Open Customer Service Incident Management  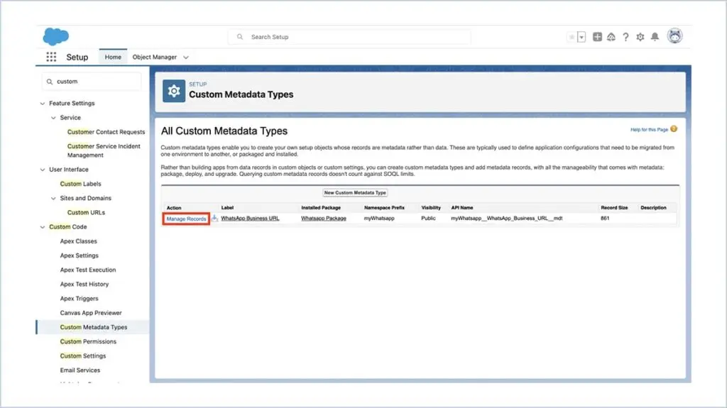click(104, 150)
